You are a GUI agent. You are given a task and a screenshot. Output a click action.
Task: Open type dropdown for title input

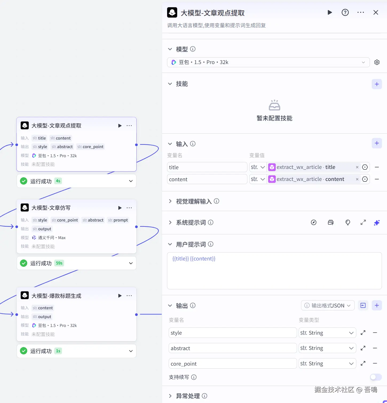coord(258,167)
